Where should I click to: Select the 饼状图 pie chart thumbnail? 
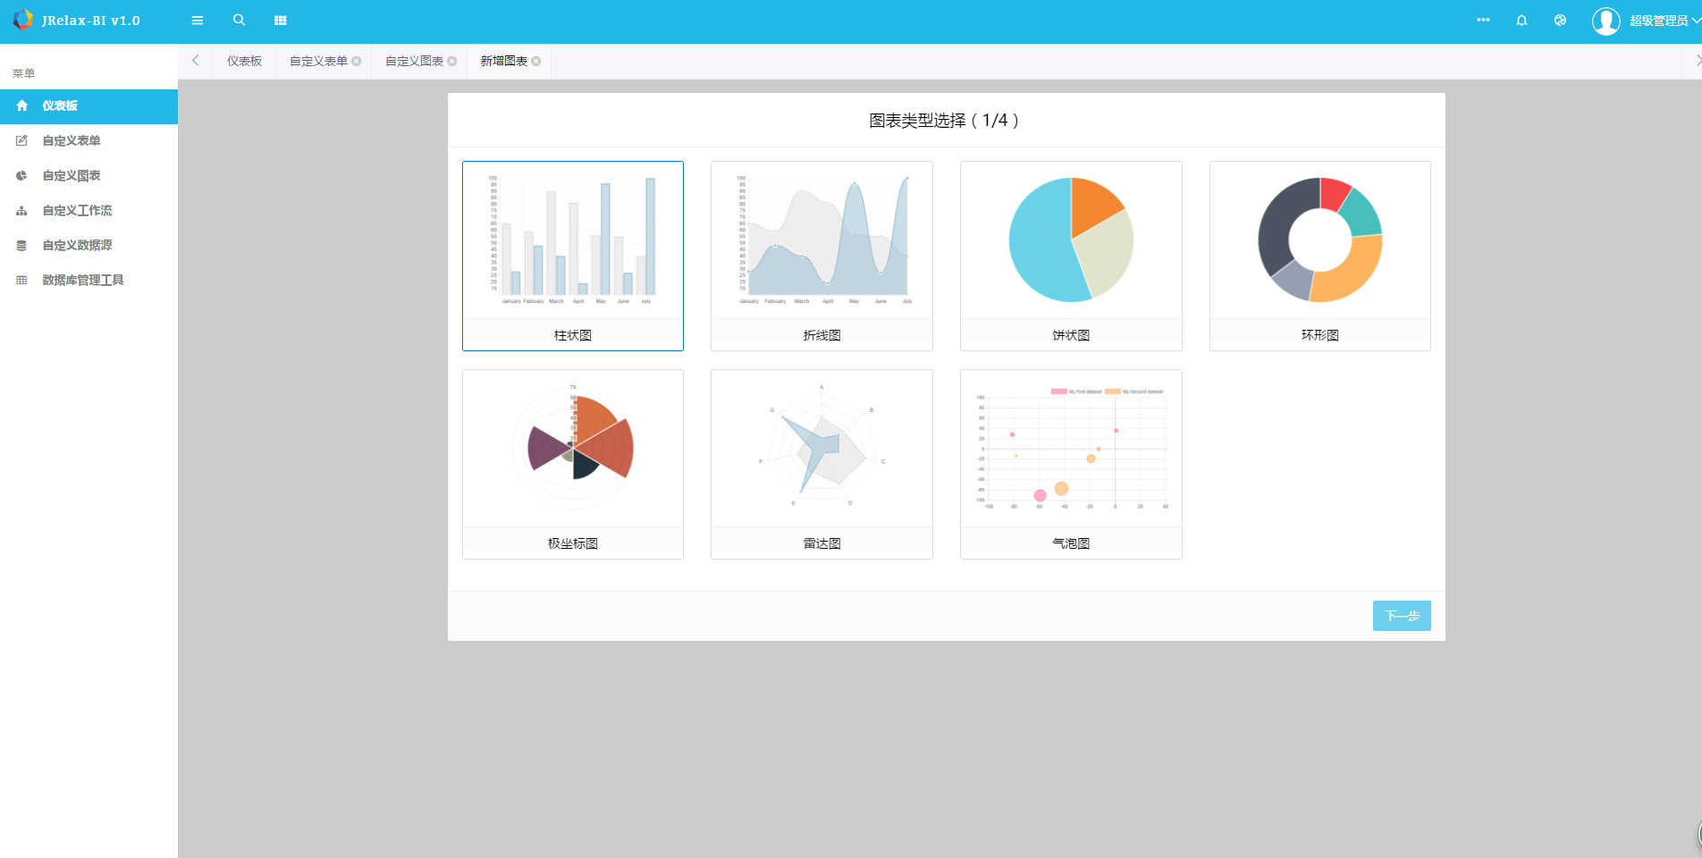pyautogui.click(x=1071, y=240)
